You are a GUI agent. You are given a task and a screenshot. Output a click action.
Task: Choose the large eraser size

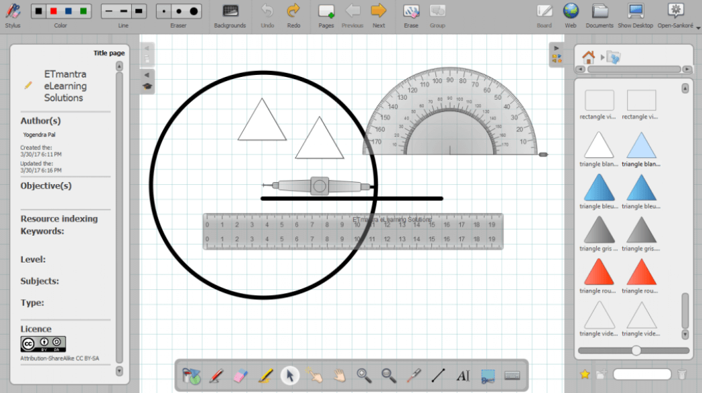click(x=194, y=11)
